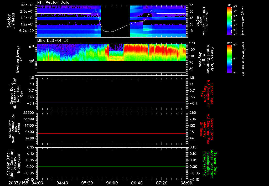Screen dimensions: 269x186
Task: Click the "DEF" label above the colorbar
Action: point(229,43)
